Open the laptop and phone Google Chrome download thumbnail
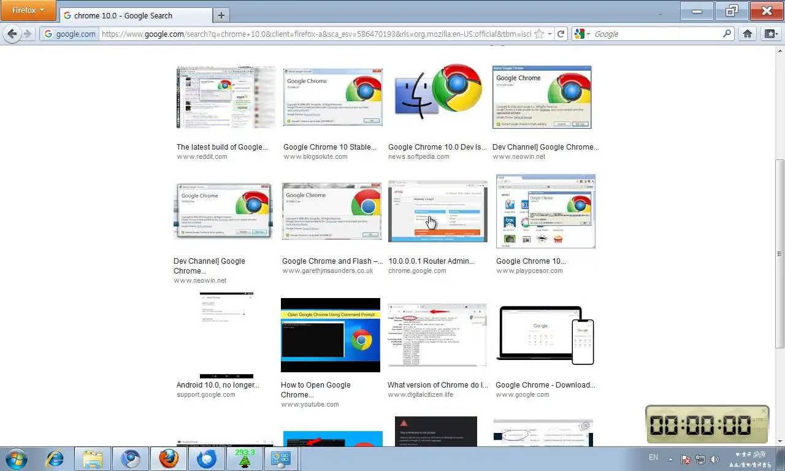The width and height of the screenshot is (785, 471). [545, 335]
